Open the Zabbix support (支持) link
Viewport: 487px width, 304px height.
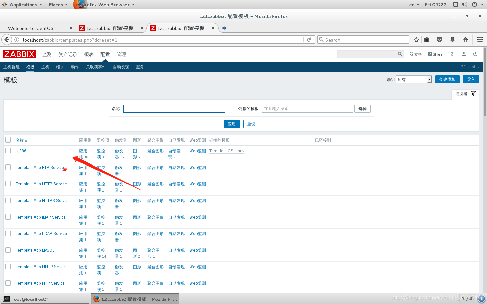pyautogui.click(x=416, y=54)
